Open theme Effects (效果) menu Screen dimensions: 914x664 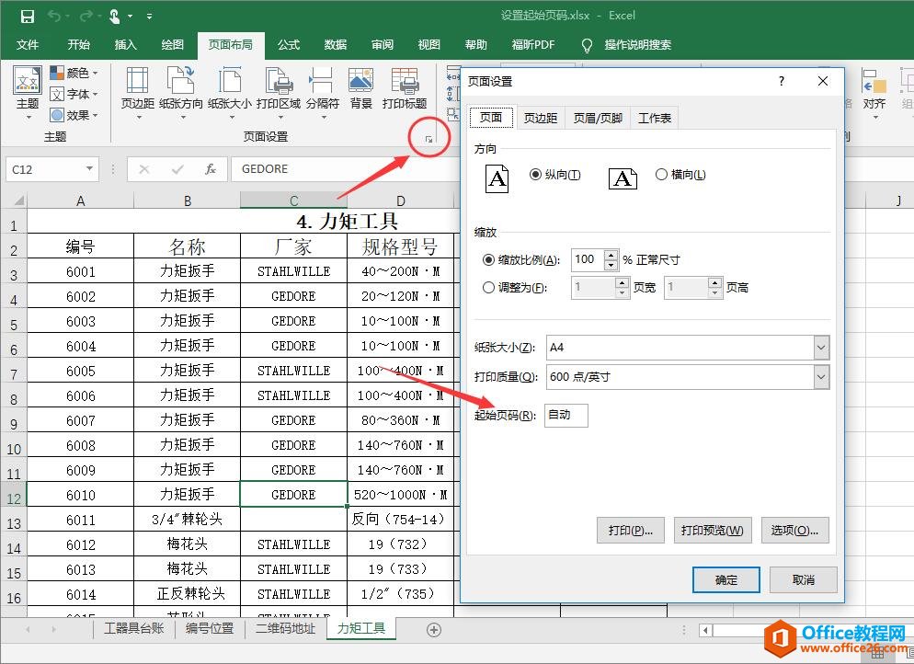pos(74,115)
